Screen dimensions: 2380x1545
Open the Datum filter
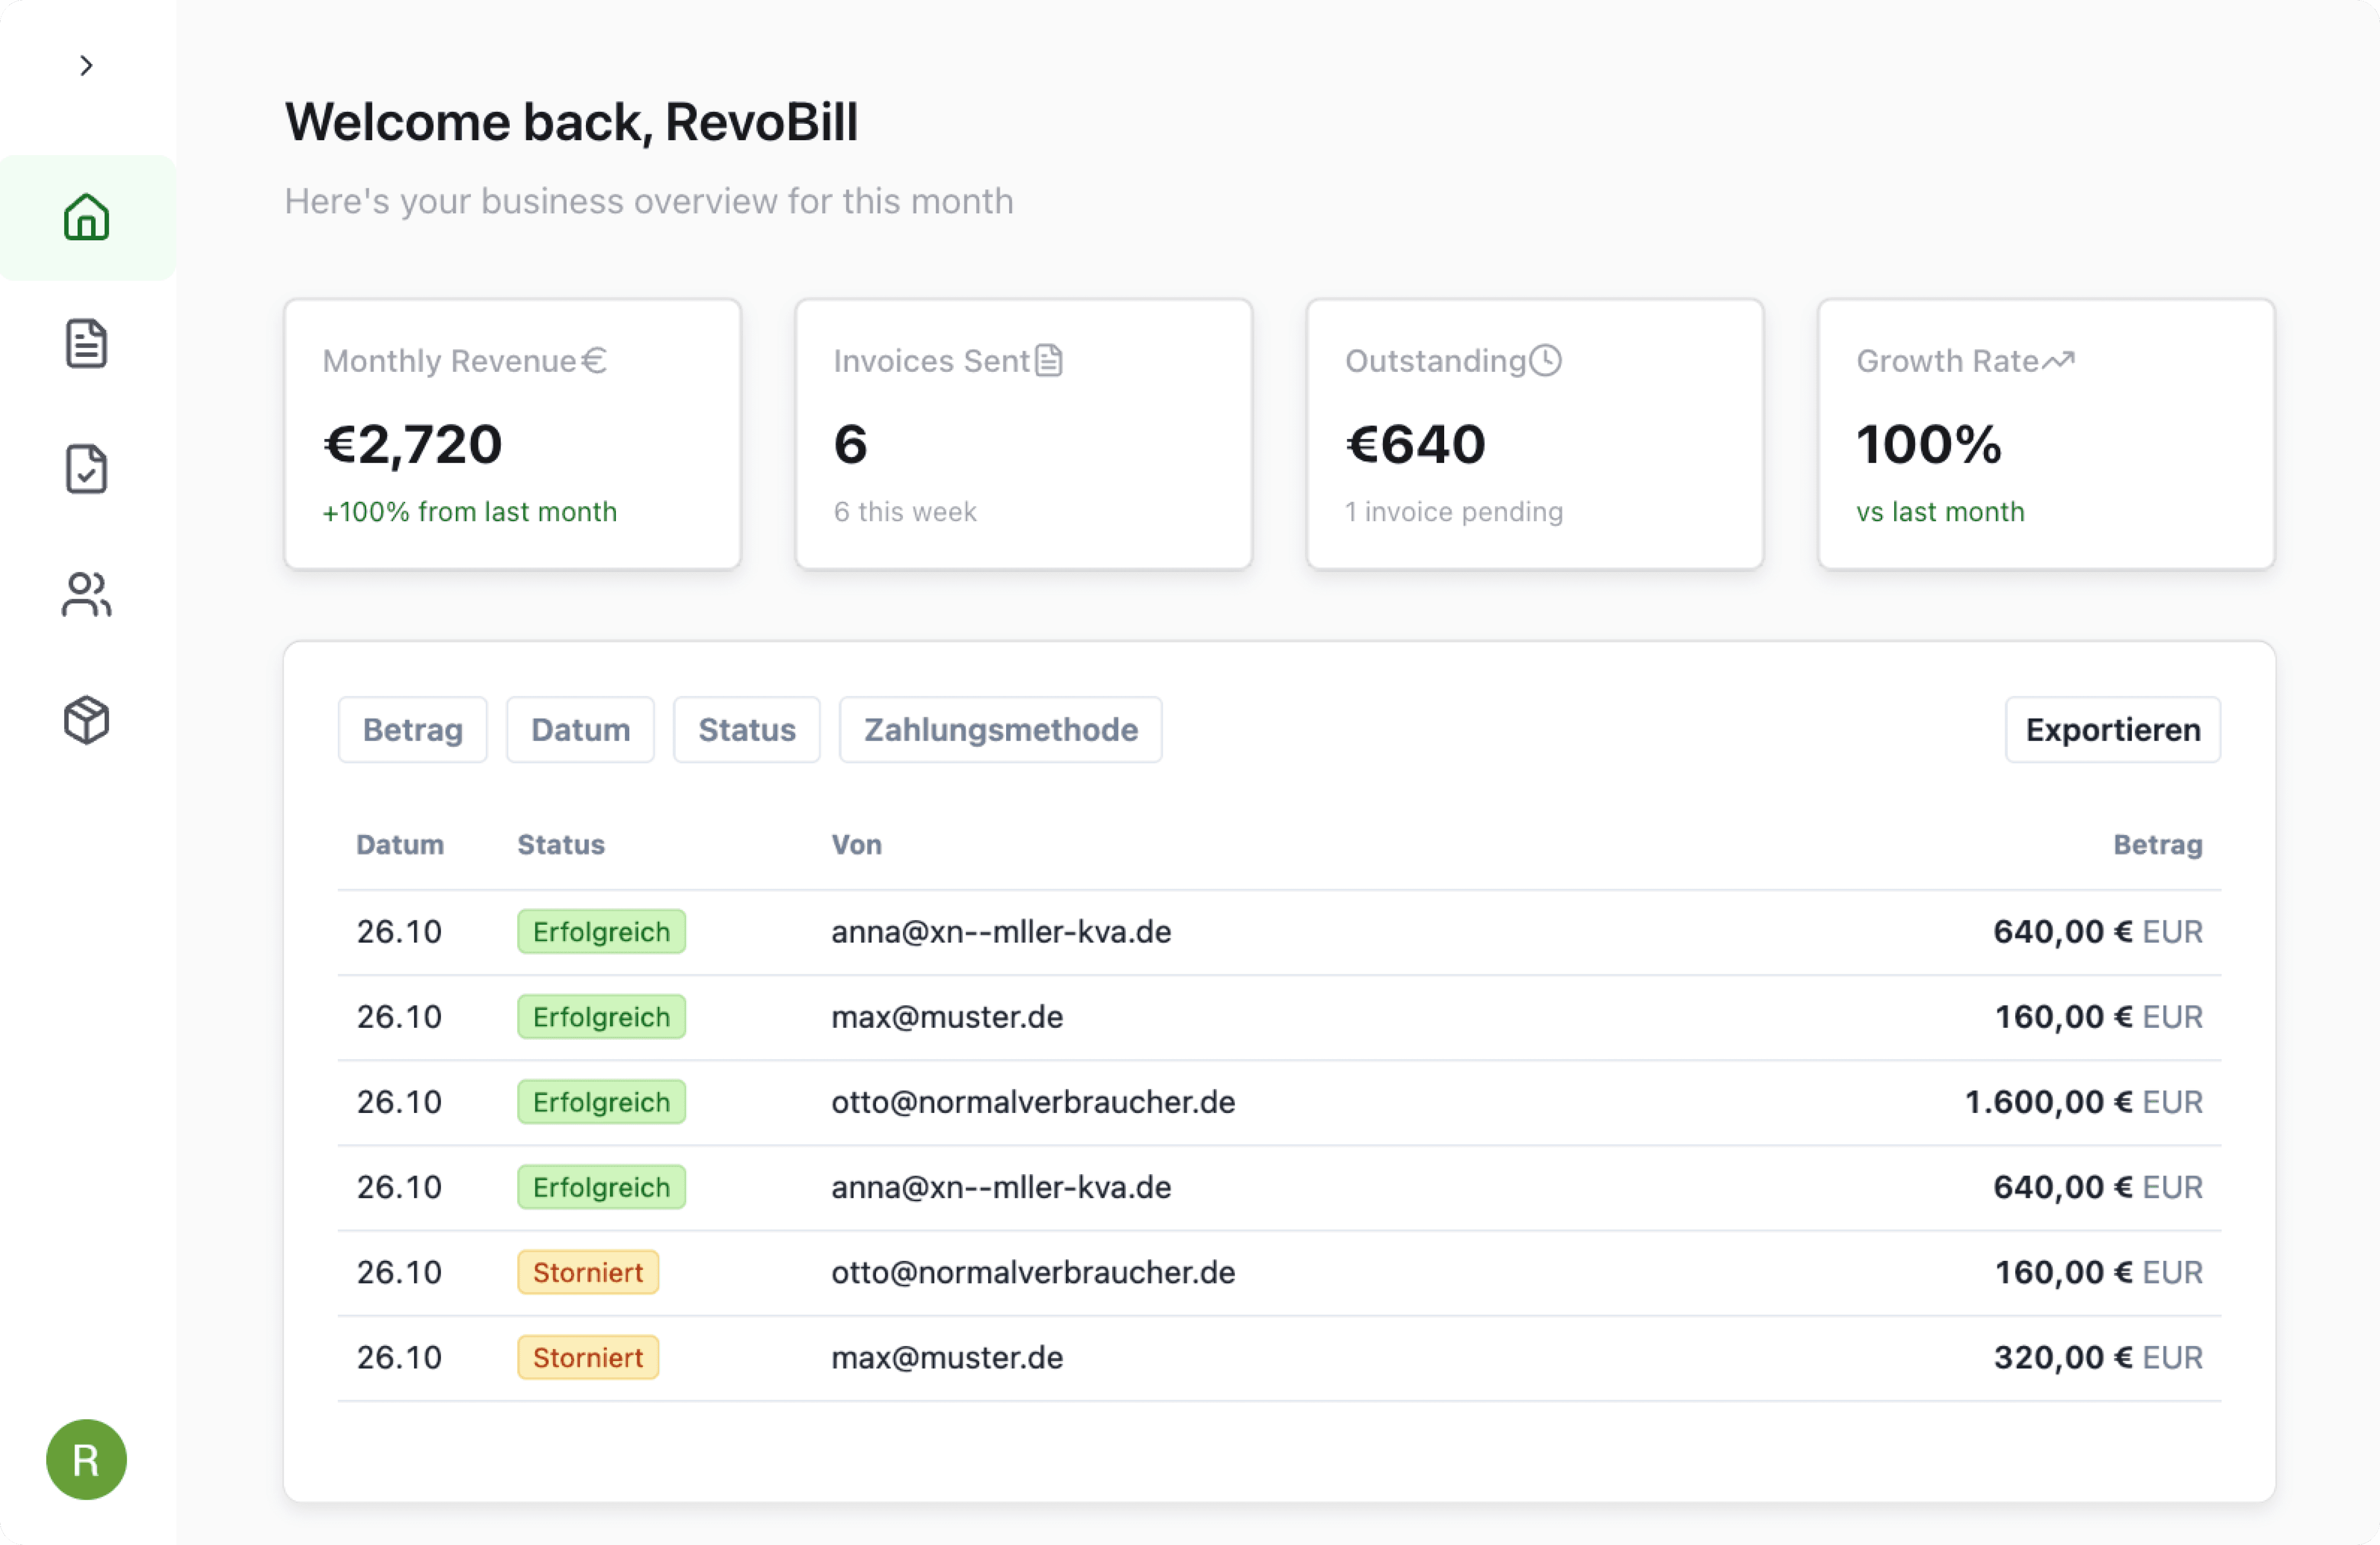coord(581,730)
